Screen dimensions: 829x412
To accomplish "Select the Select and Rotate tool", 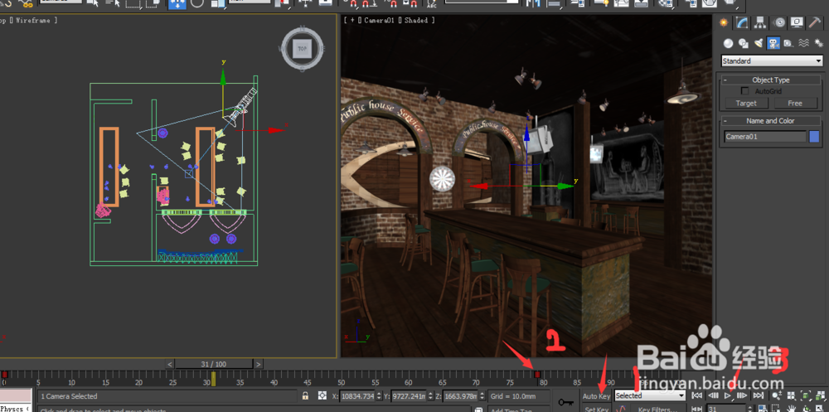I will point(196,4).
